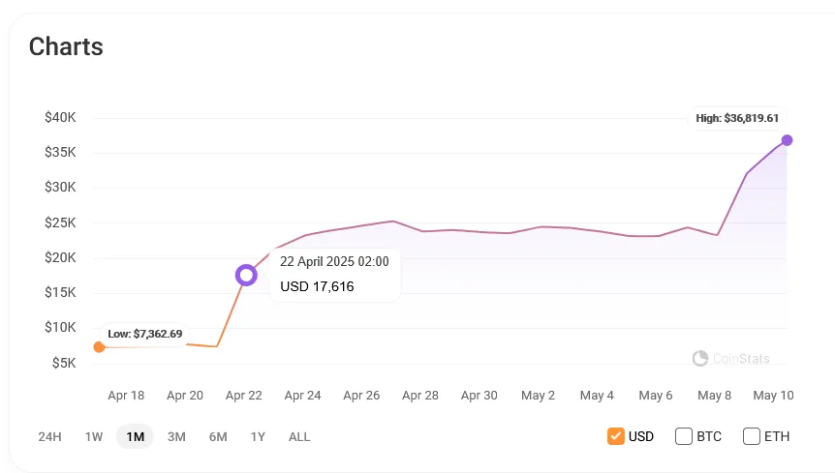Viewport: 835px width, 473px height.
Task: Enable the BTC currency checkbox
Action: 683,436
